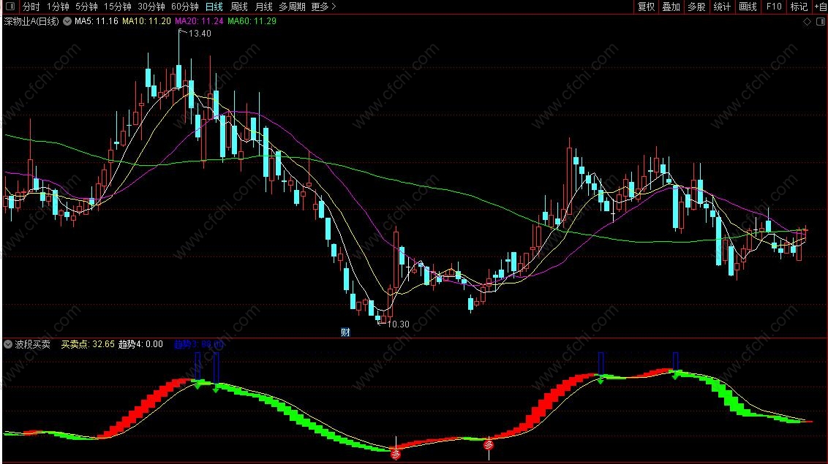828x464 pixels.
Task: Open the 多周期 multi-period view
Action: [x=292, y=7]
